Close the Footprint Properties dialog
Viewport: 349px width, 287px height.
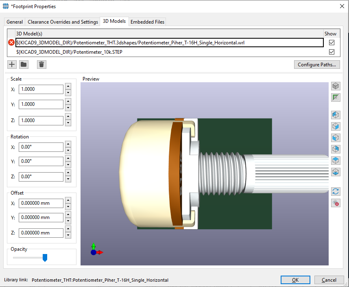click(342, 6)
